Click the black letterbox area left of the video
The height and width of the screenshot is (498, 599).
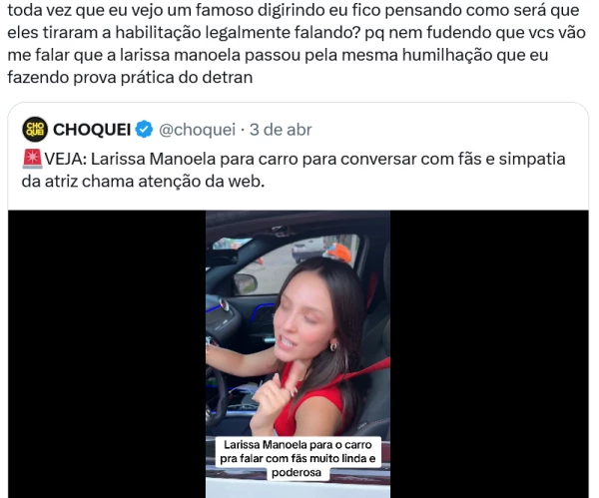pyautogui.click(x=107, y=354)
